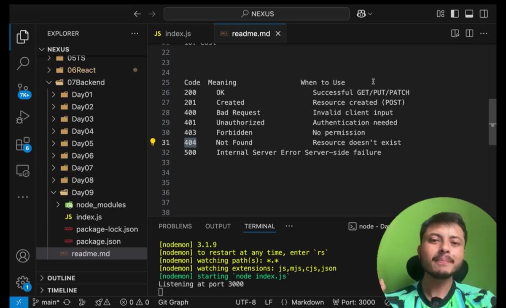Viewport: 506px width, 308px height.
Task: Open Source Control view with 7K+ badge
Action: click(x=23, y=90)
